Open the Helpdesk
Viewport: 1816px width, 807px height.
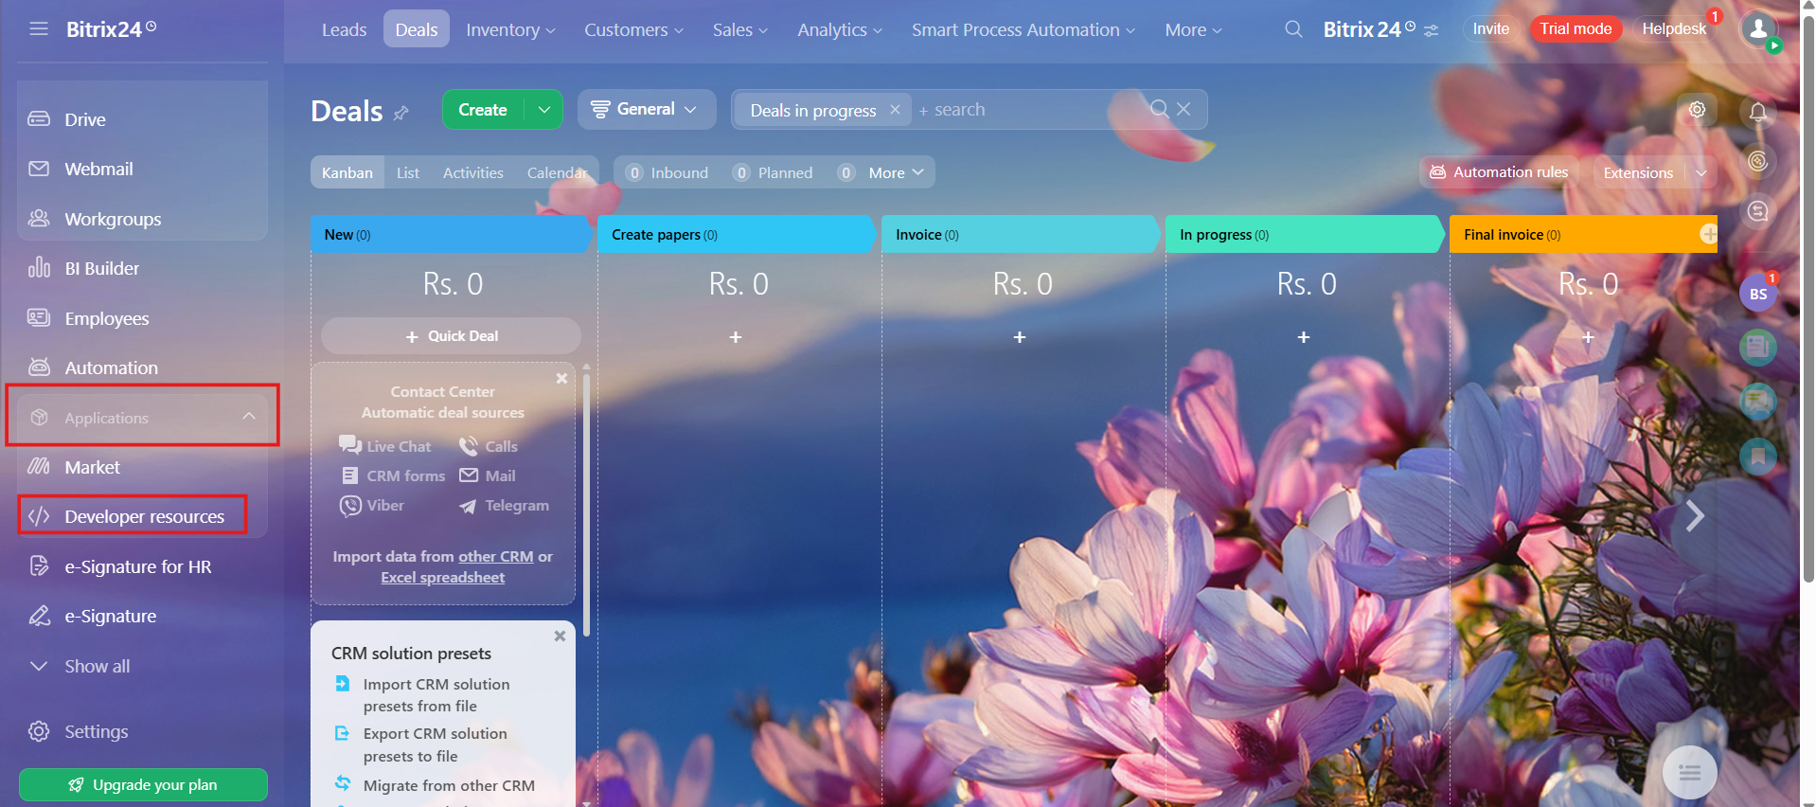tap(1674, 29)
